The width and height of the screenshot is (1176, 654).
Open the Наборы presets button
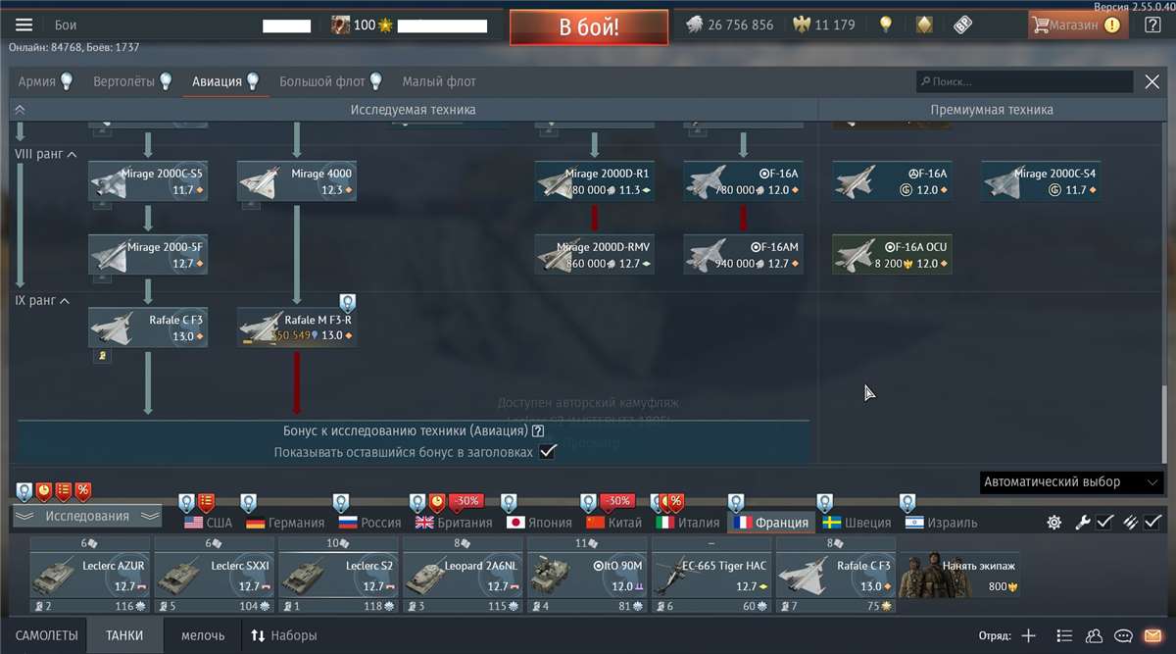[282, 635]
